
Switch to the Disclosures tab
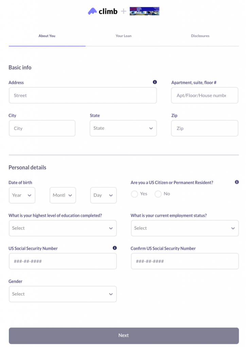point(200,36)
